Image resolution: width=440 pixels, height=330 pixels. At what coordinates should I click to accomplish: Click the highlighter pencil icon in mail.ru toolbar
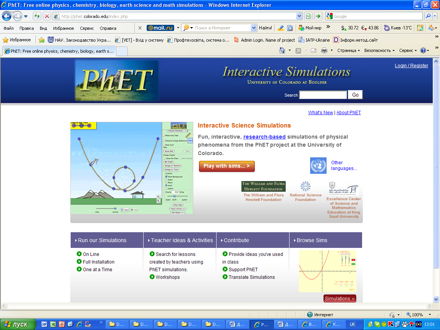280,28
